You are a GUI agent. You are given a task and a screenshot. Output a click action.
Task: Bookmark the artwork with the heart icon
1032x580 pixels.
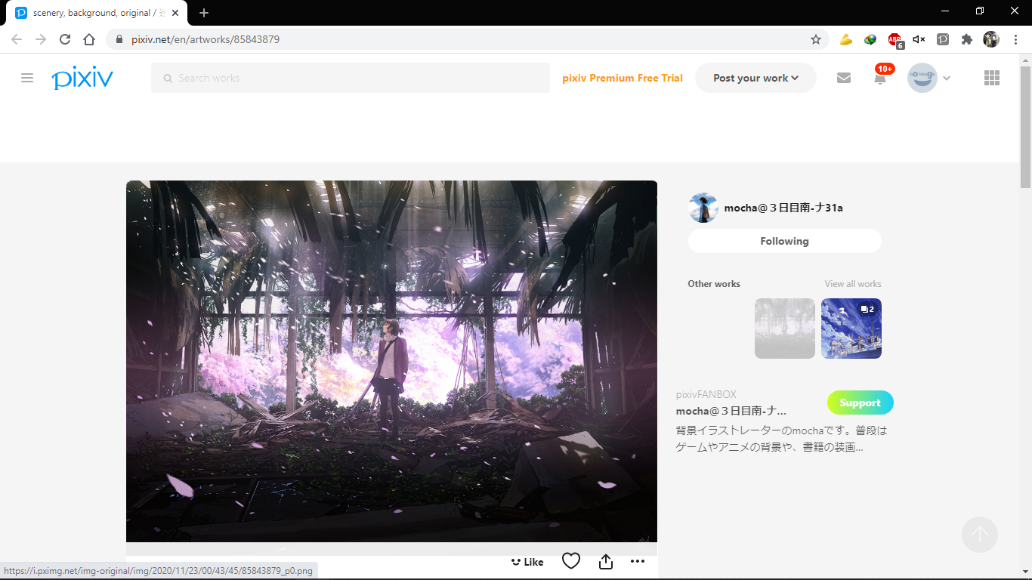point(571,561)
